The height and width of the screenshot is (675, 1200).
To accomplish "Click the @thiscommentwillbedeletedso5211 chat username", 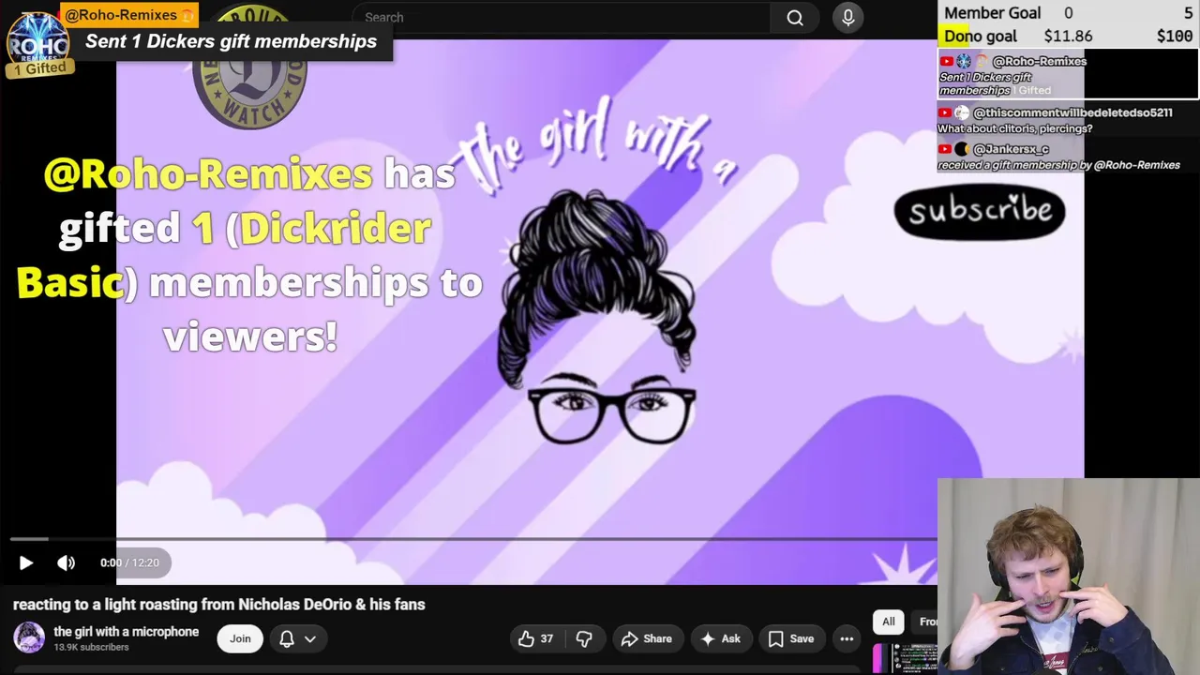I will pos(1072,112).
